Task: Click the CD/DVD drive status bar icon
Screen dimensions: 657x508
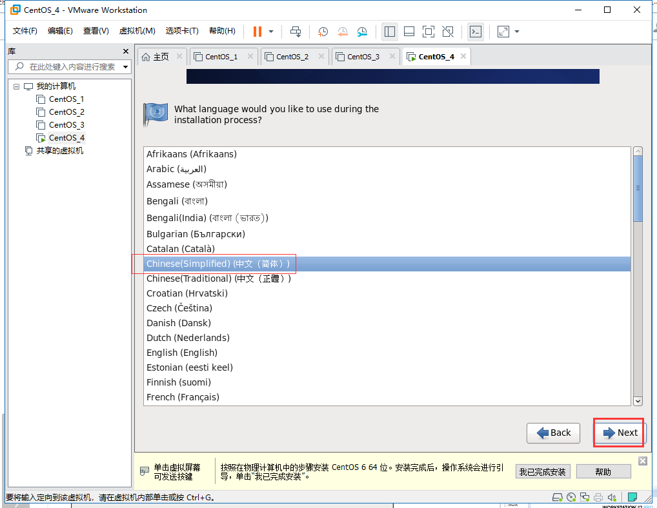Action: (x=571, y=497)
